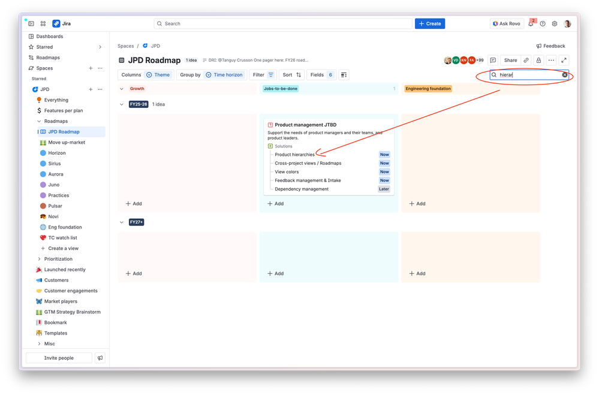Expand the Starred section arrow
The image size is (599, 395).
pos(100,47)
